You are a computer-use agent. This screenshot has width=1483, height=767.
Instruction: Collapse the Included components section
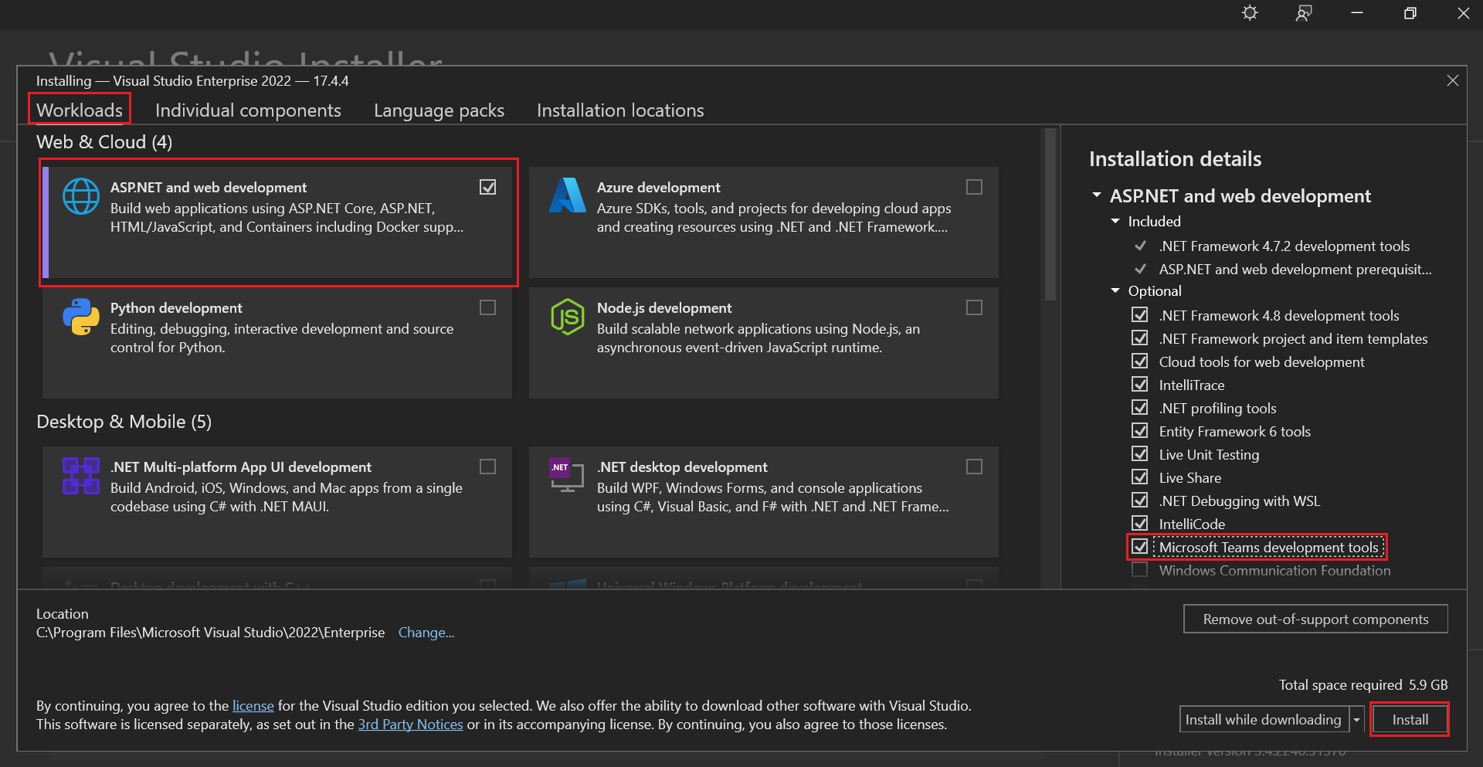[1115, 221]
